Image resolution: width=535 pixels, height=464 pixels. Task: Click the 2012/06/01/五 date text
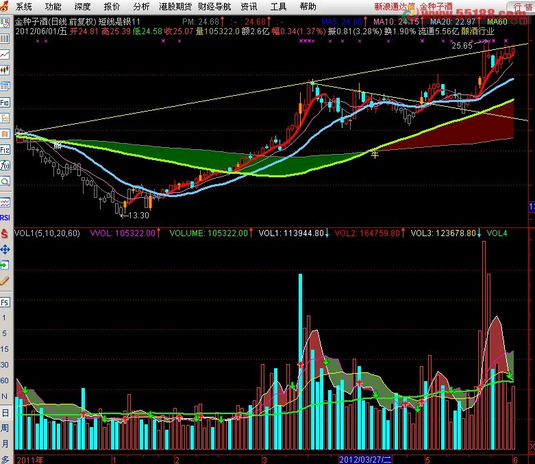pyautogui.click(x=41, y=31)
